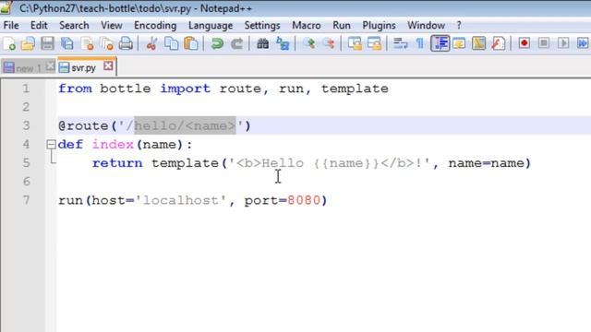Toggle synchronize horizontal scrolling icon
The width and height of the screenshot is (591, 332).
click(374, 43)
